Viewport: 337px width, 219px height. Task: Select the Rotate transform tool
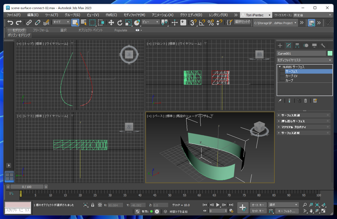(120, 23)
